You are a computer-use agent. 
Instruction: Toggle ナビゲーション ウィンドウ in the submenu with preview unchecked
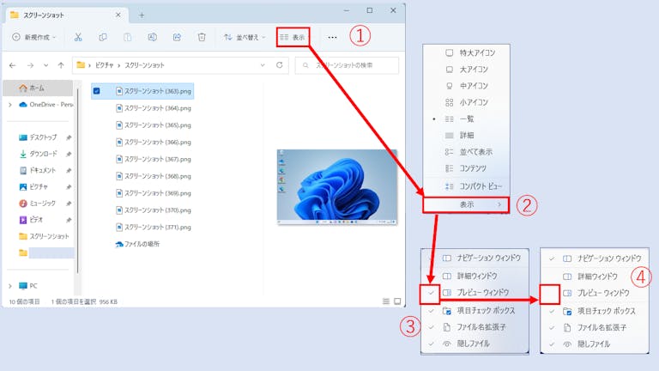coord(596,258)
